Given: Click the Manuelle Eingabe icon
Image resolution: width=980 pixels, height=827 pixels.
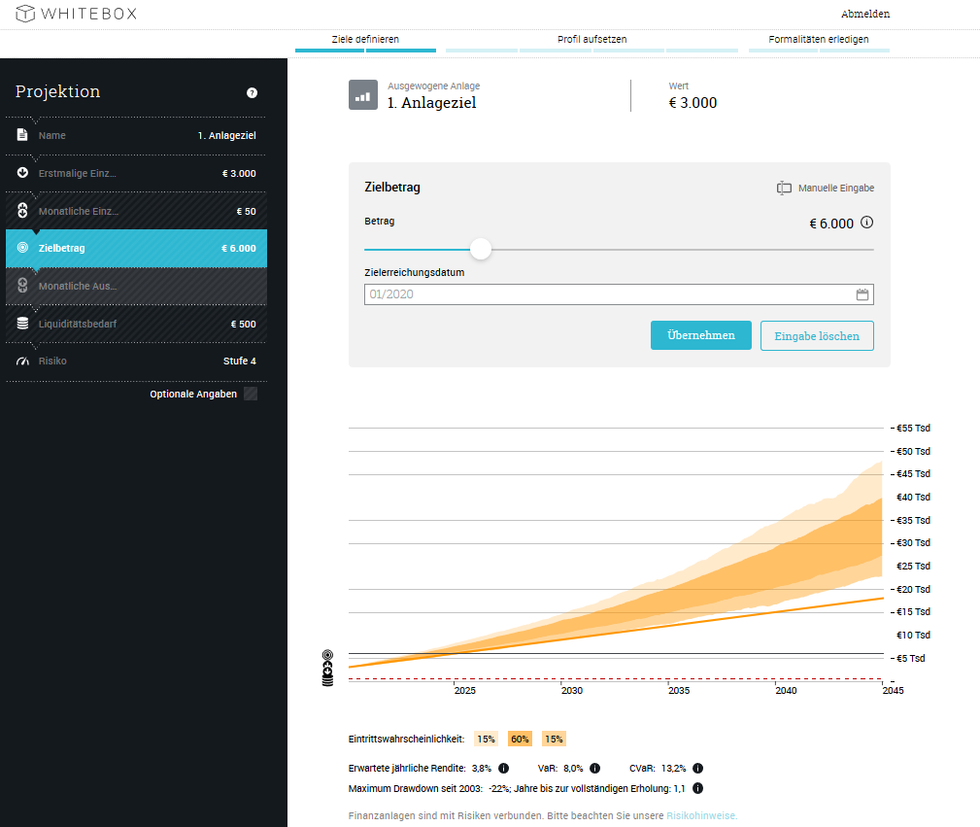Looking at the screenshot, I should (x=785, y=188).
